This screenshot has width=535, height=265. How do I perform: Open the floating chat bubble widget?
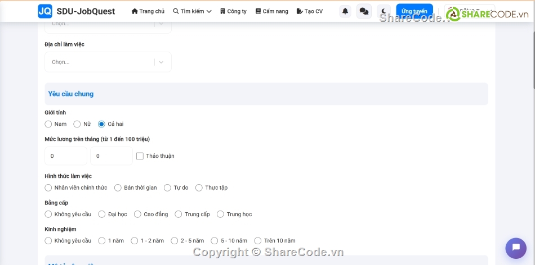[516, 248]
